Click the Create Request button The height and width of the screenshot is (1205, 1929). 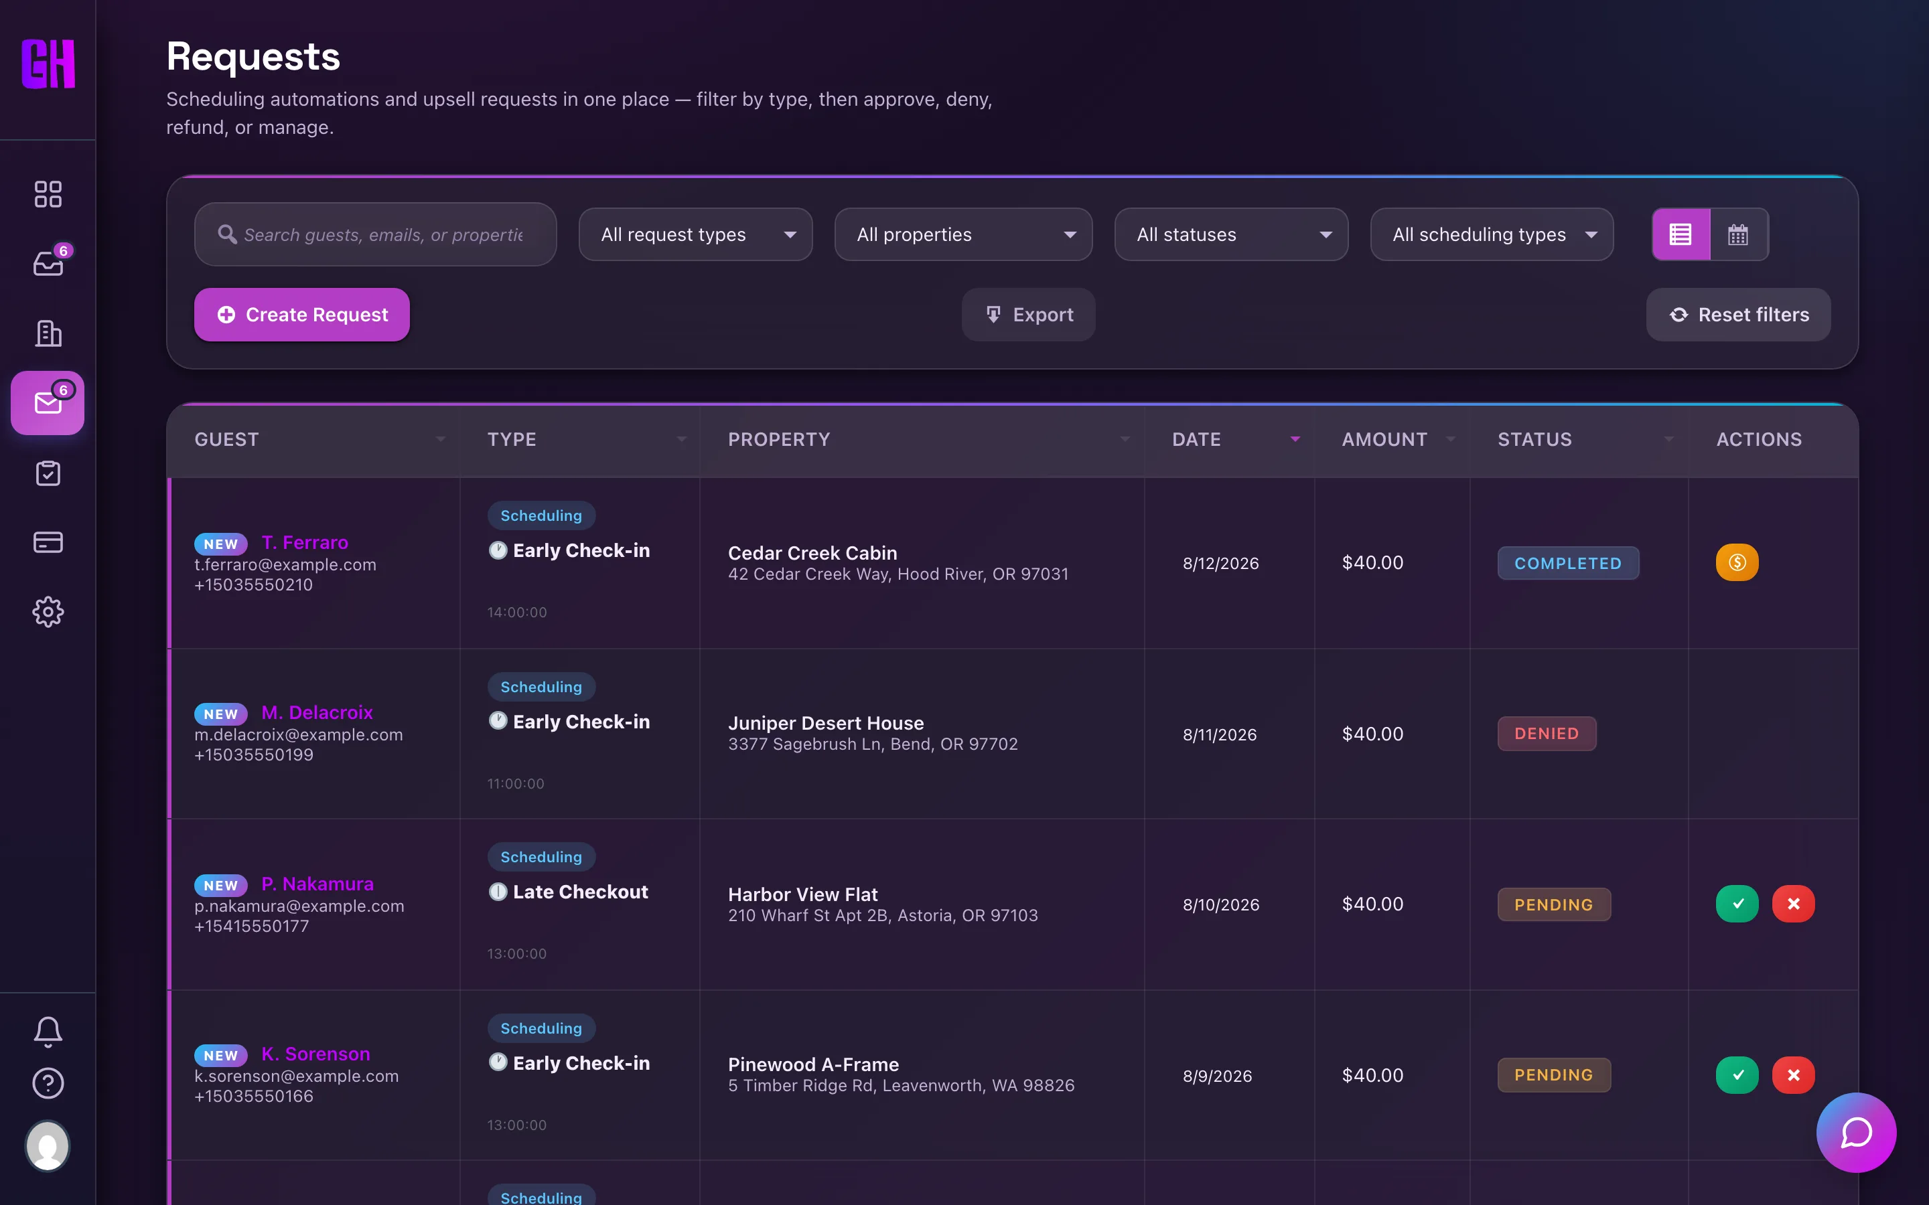[x=302, y=315]
